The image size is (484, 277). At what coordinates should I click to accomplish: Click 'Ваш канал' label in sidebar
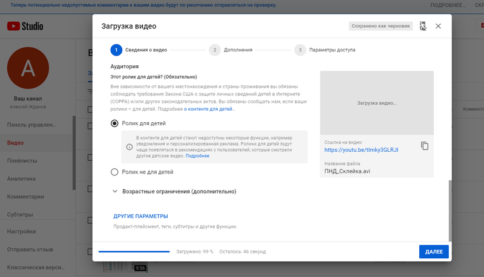[28, 99]
